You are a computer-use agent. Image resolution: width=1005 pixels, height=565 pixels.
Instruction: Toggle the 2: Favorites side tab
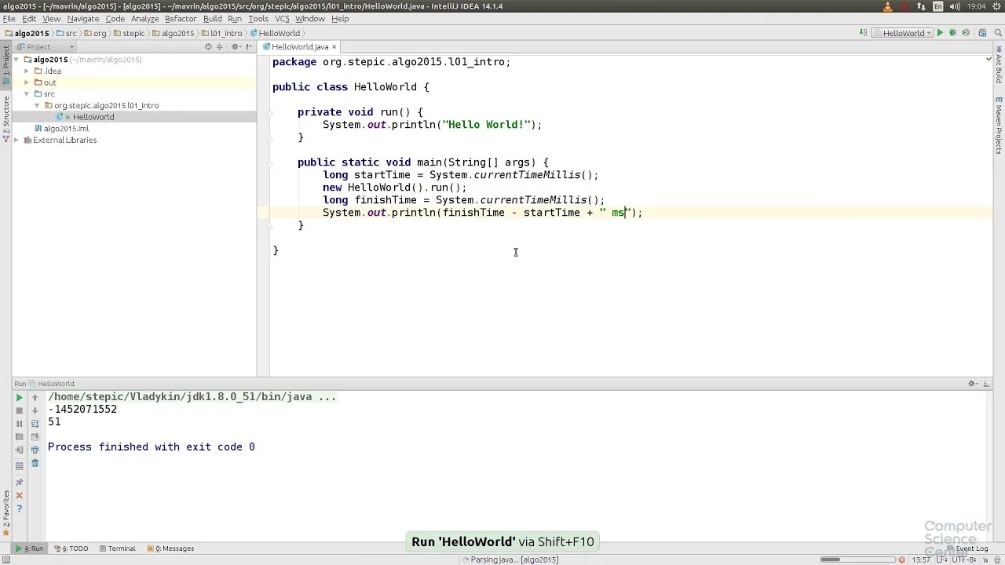(x=5, y=514)
